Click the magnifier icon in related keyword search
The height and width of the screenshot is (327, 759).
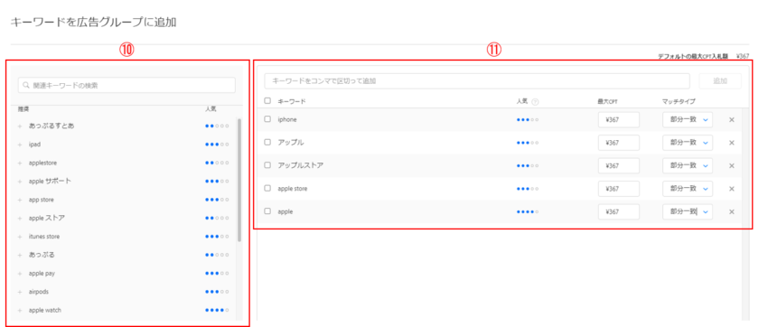26,85
